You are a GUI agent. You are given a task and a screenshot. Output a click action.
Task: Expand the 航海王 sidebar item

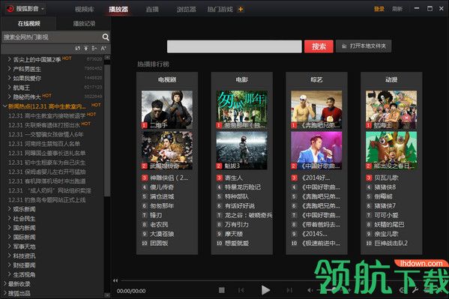click(9, 88)
